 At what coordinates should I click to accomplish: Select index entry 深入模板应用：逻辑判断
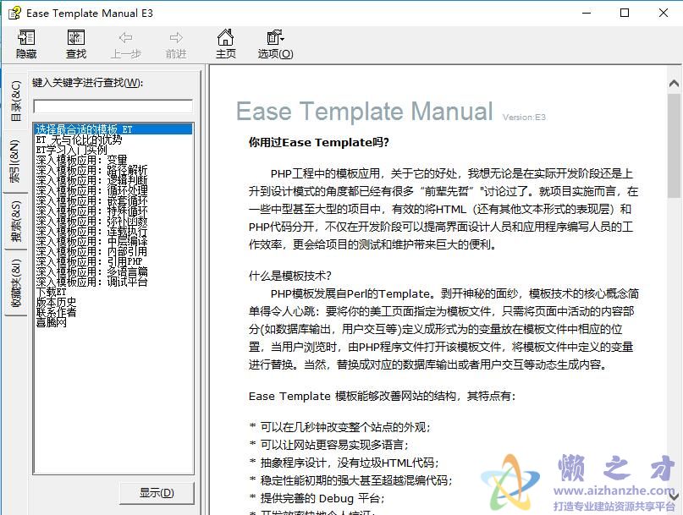coord(91,180)
